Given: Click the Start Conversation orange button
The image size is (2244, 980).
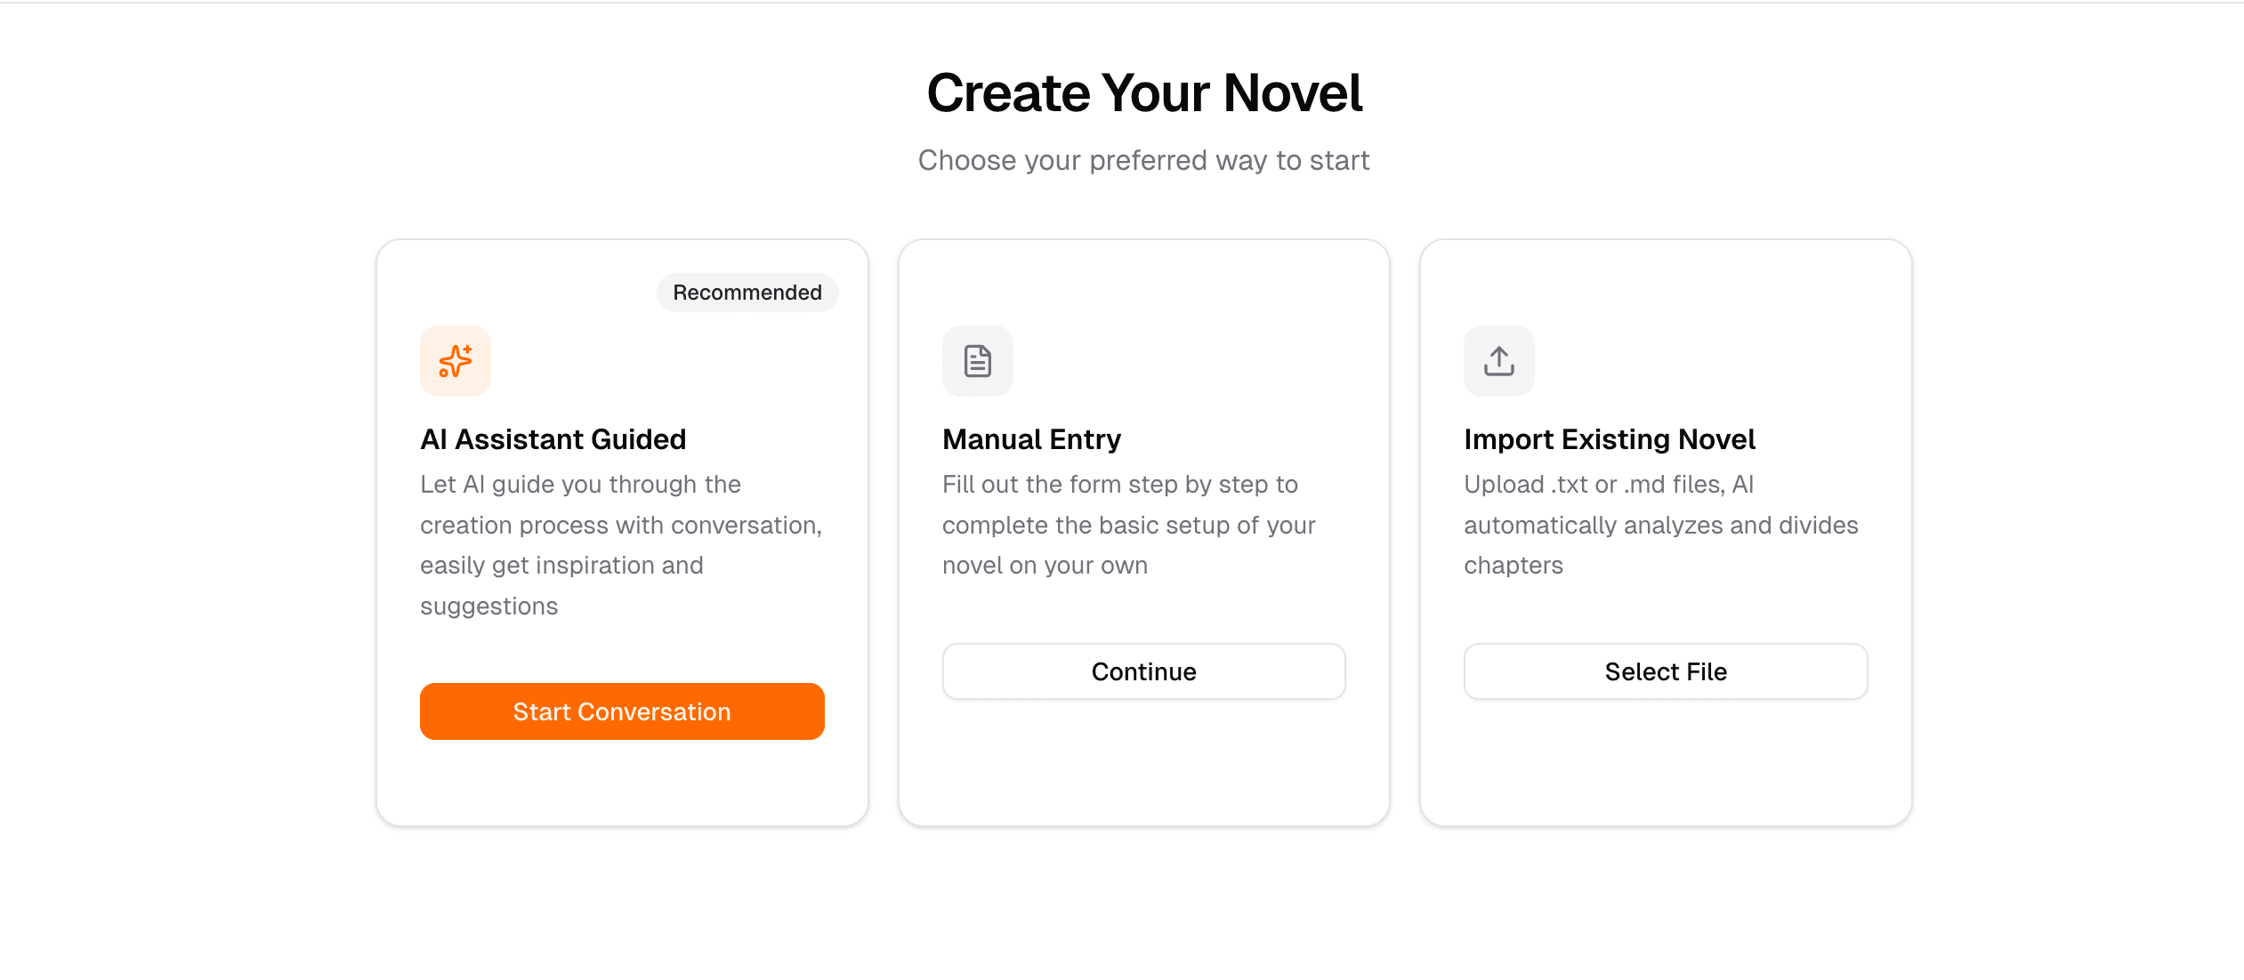Looking at the screenshot, I should (622, 711).
